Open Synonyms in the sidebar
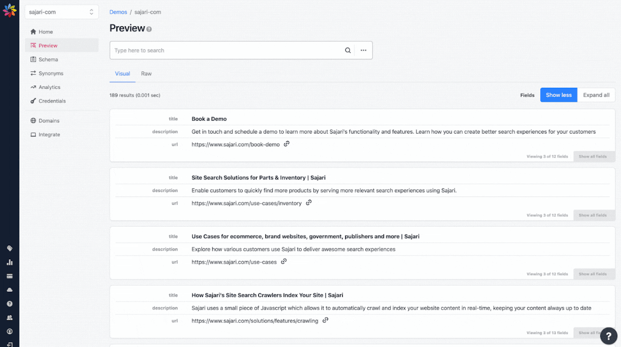Screen dimensions: 621x347 tap(62, 73)
